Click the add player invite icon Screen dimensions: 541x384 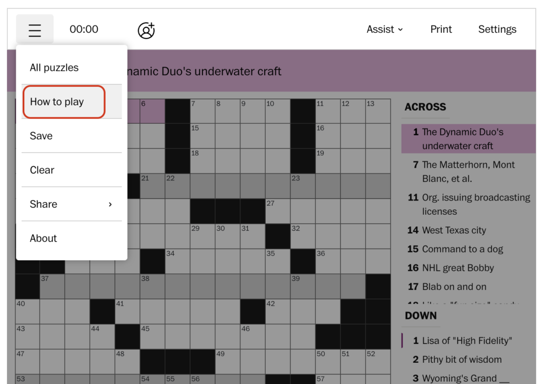pos(146,30)
